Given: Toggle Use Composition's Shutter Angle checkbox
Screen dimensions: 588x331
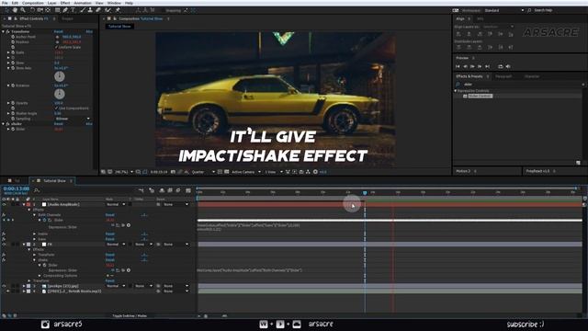Looking at the screenshot, I should click(x=57, y=108).
